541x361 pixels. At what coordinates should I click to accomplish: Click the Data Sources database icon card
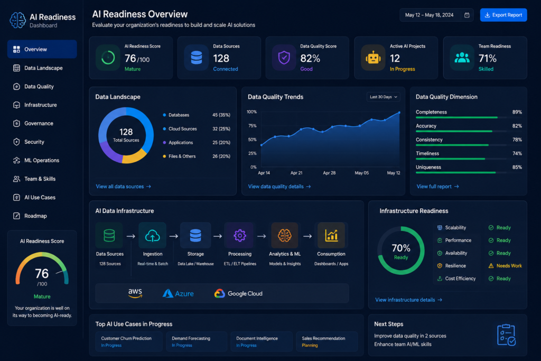point(197,58)
